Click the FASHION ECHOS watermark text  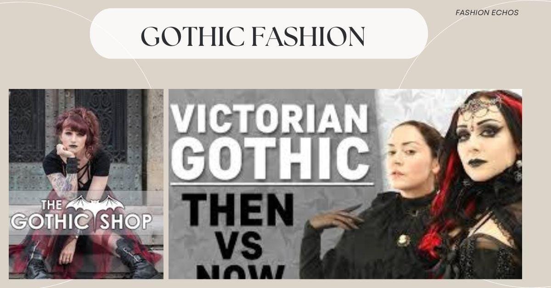pos(487,13)
